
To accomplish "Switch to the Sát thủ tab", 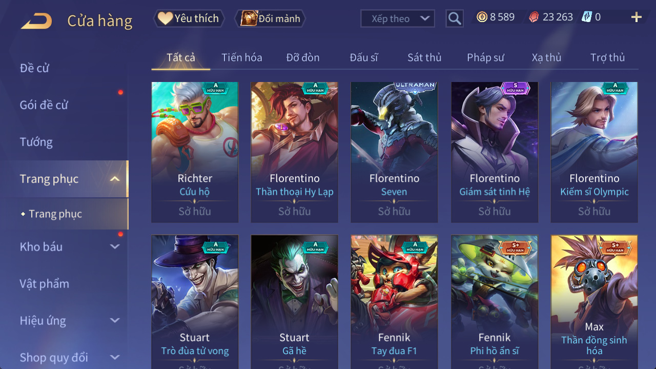I will (x=424, y=57).
